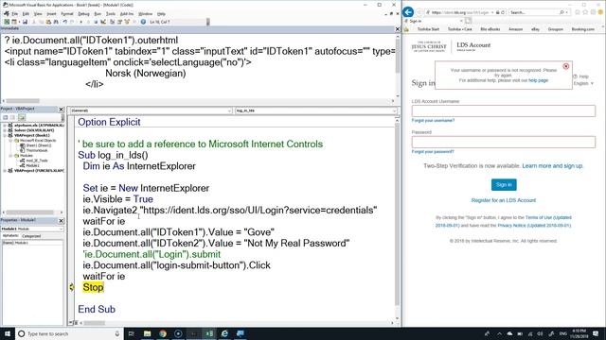Open Internet Explorer from the taskbar

(224, 333)
